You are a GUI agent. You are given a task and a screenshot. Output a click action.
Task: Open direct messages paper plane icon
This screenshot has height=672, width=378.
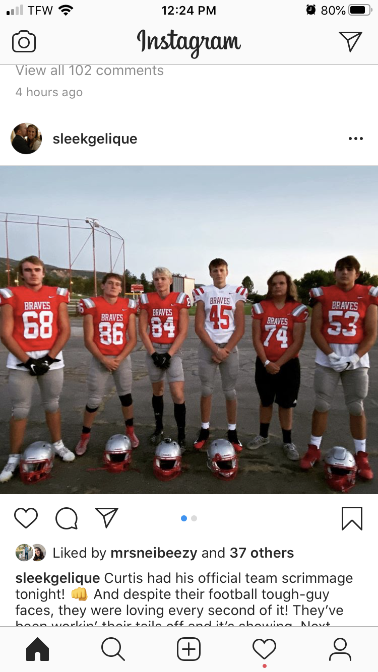[x=350, y=41]
